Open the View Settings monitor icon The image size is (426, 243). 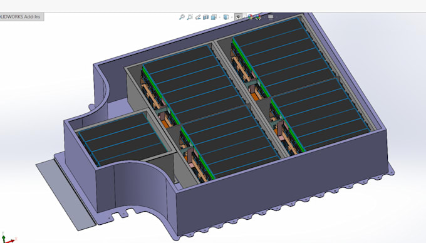tap(271, 17)
